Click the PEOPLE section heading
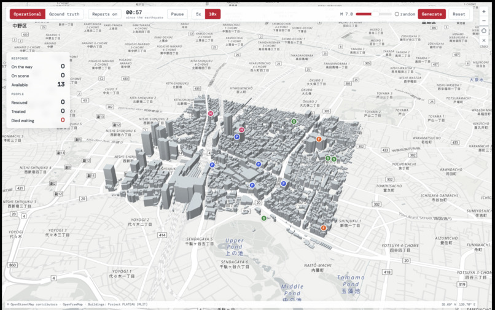The height and width of the screenshot is (310, 495). 17,94
